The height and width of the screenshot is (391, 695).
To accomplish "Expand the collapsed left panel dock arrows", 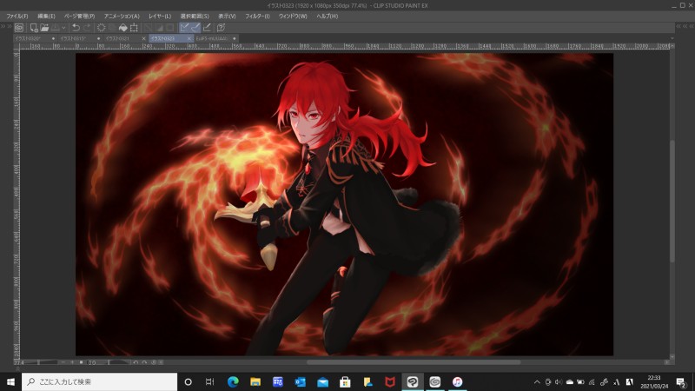I will [x=6, y=27].
